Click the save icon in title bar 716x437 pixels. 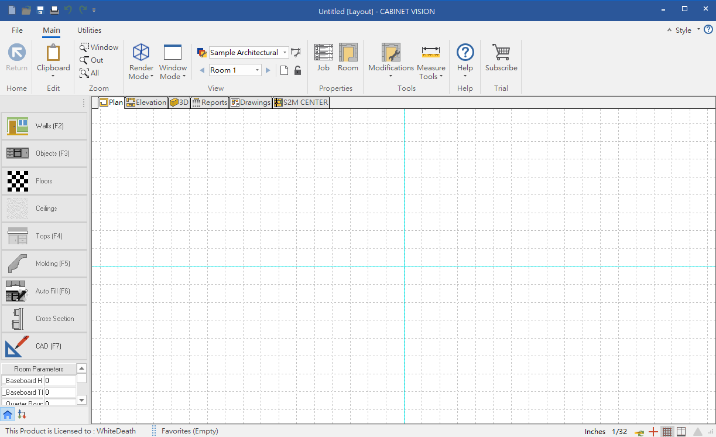pyautogui.click(x=40, y=11)
